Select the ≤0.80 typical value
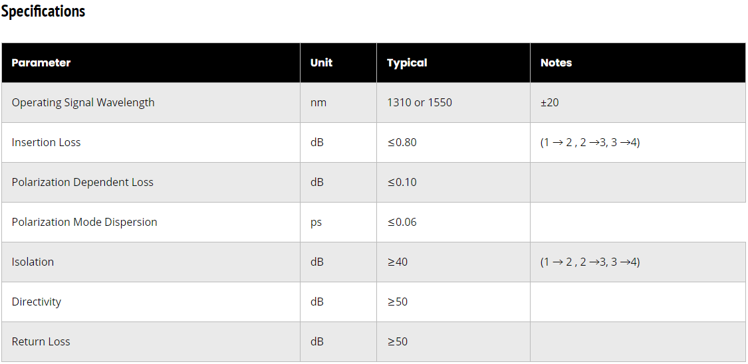 [402, 143]
